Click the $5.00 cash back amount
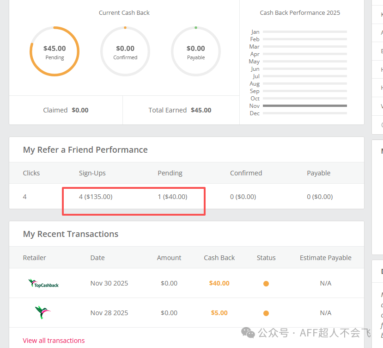 (219, 313)
